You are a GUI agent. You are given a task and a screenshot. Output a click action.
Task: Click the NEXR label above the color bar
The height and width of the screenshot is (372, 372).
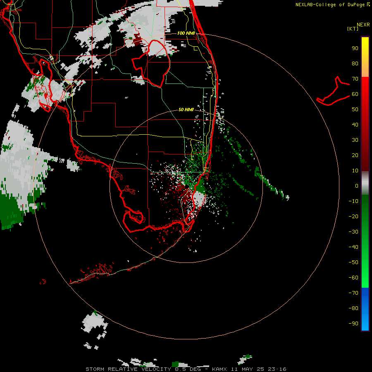pos(363,25)
